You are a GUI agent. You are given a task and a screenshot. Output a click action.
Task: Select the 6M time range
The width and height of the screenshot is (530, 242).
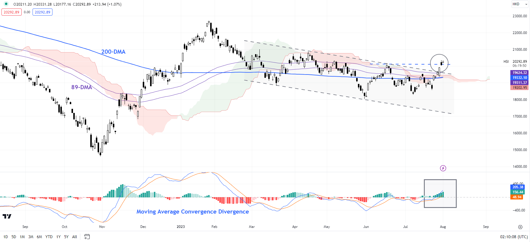pos(39,237)
